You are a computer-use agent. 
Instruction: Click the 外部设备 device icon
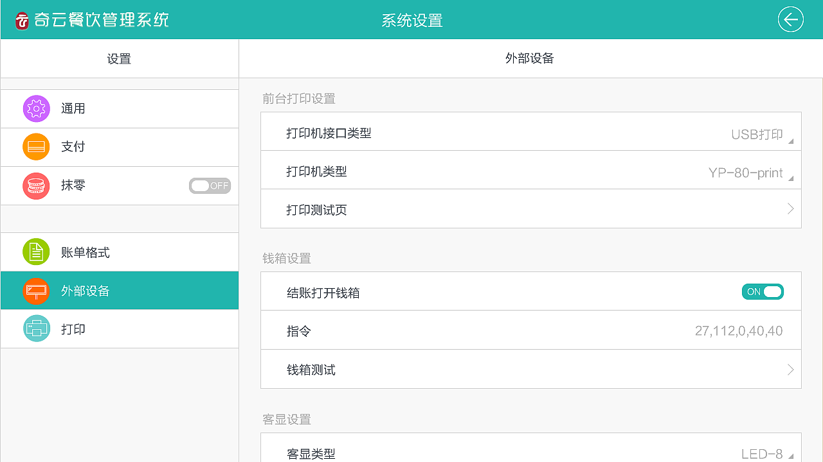coord(36,291)
